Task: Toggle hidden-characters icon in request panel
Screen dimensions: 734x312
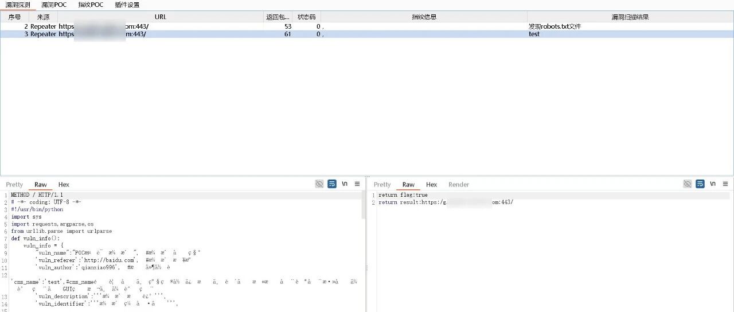Action: (x=319, y=184)
